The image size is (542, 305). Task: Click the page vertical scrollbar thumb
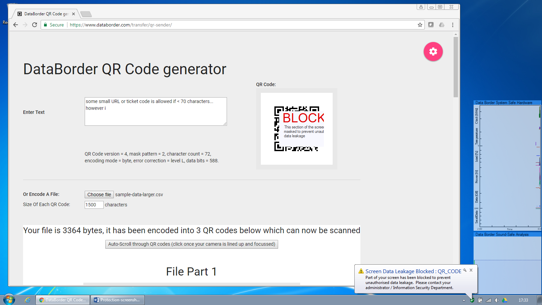tap(456, 67)
